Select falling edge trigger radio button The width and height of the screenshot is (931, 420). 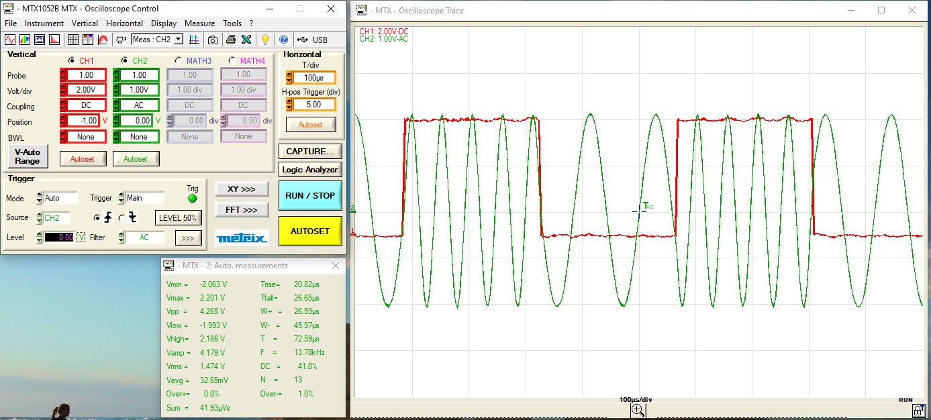pyautogui.click(x=121, y=217)
